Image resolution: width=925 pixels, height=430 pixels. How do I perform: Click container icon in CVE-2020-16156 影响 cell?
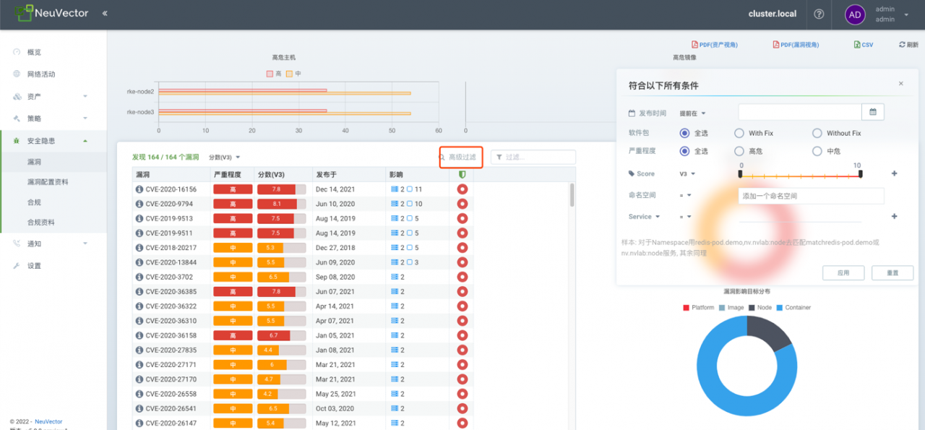pyautogui.click(x=409, y=189)
